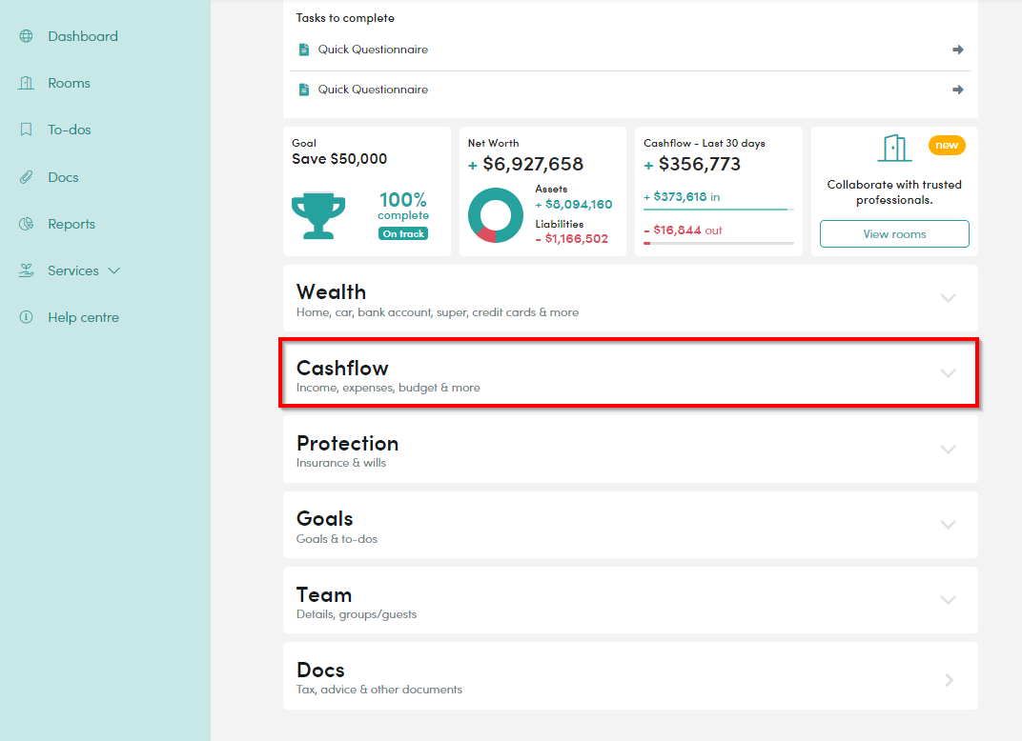Click the second Quick Questionnaire document icon
Image resolution: width=1022 pixels, height=741 pixels.
click(x=304, y=90)
